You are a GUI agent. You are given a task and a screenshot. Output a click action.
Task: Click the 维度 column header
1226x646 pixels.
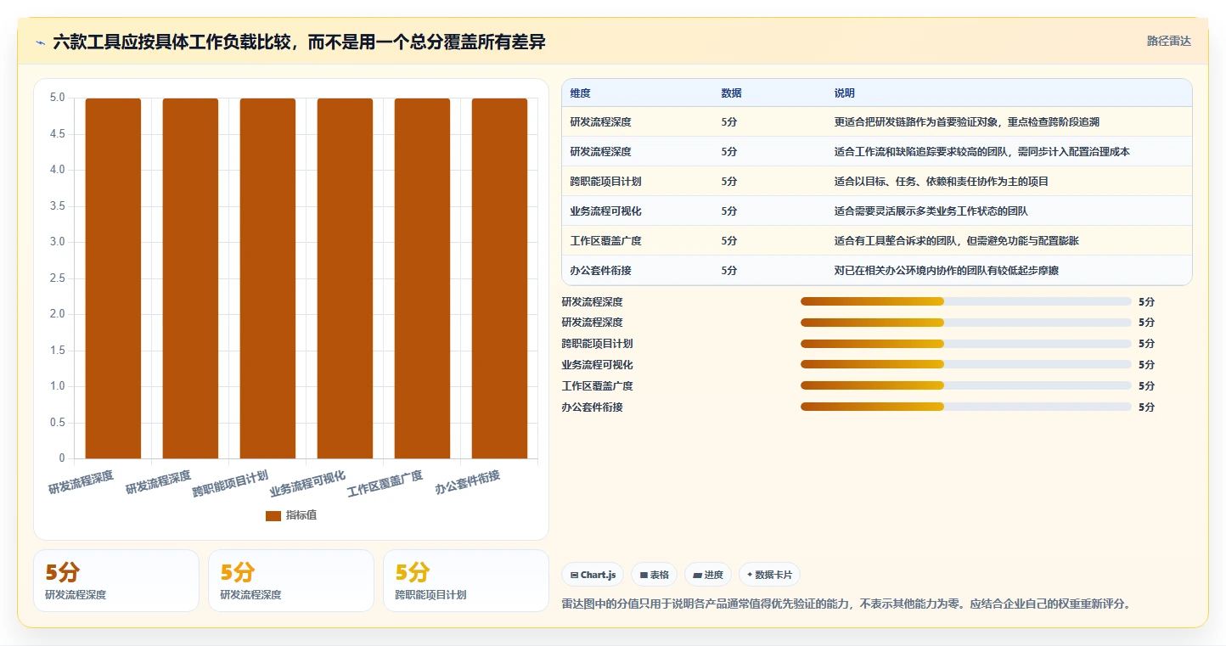(581, 93)
